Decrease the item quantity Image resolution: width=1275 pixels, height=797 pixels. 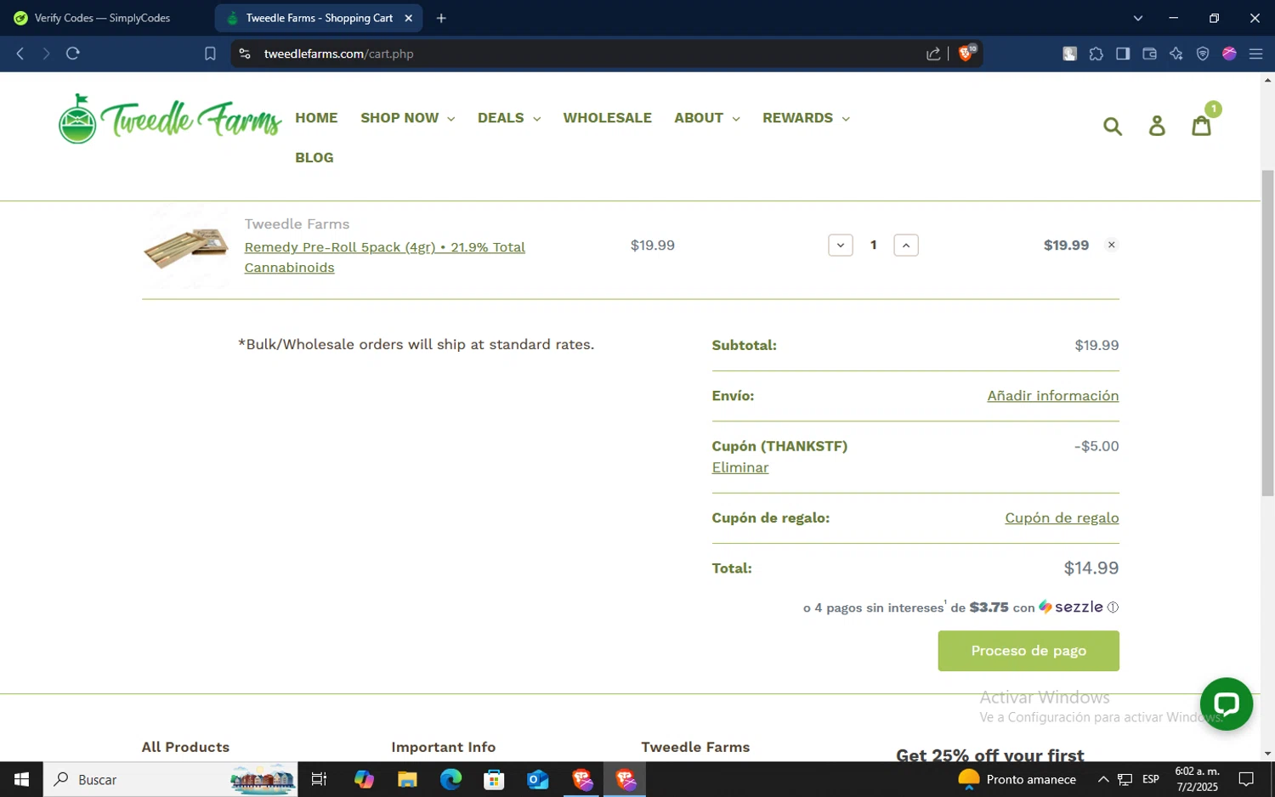tap(841, 245)
